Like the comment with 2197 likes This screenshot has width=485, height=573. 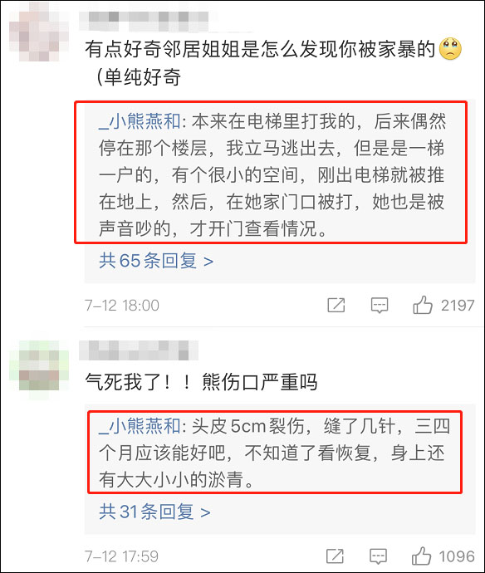tap(423, 305)
